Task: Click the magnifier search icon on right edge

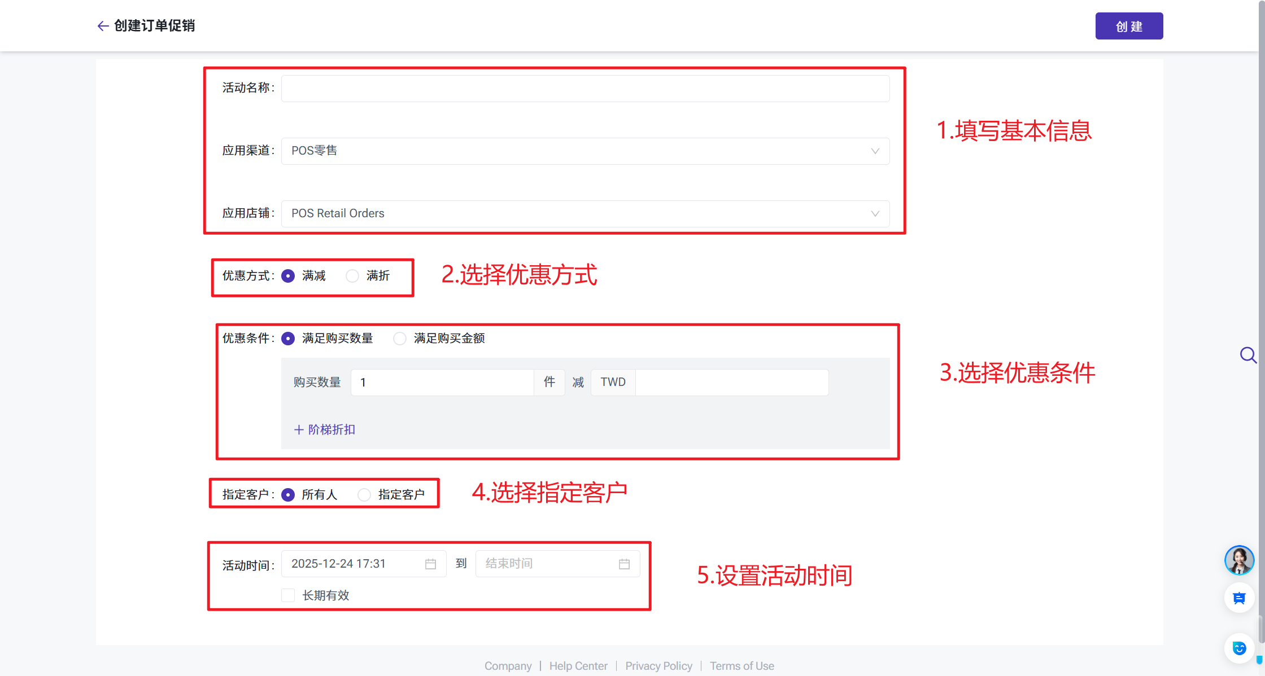Action: [x=1247, y=355]
